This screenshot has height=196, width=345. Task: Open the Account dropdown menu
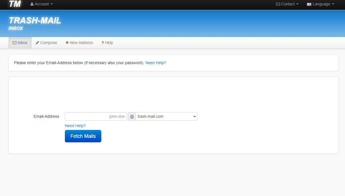(x=41, y=4)
